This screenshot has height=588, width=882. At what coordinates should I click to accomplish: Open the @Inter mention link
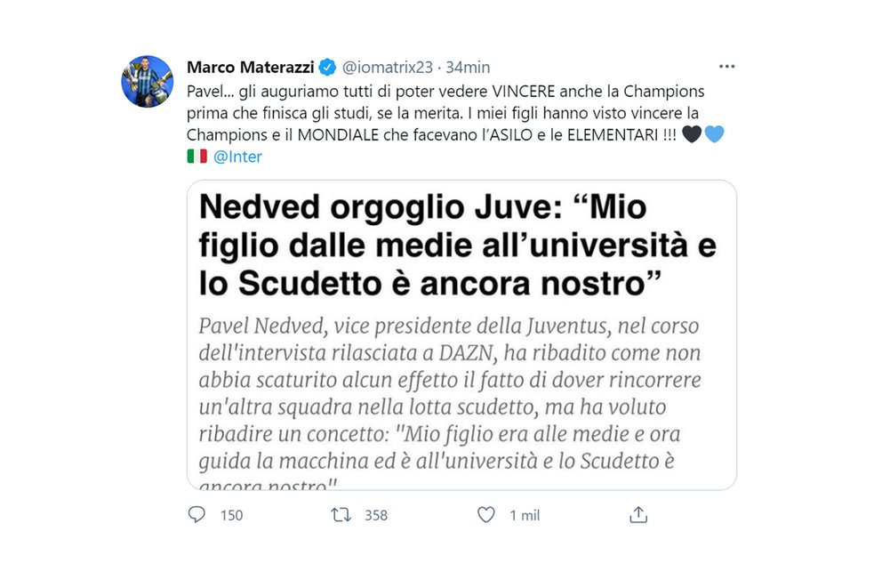click(237, 155)
